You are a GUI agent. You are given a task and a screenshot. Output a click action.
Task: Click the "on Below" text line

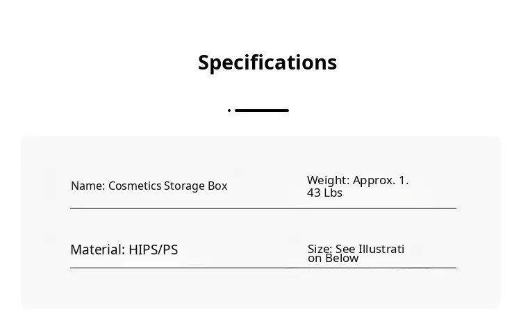333,259
